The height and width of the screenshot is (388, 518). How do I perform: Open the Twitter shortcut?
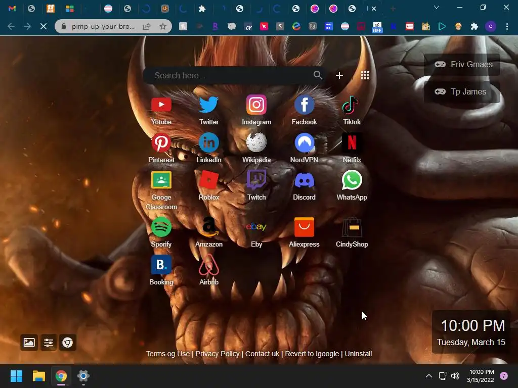point(209,110)
